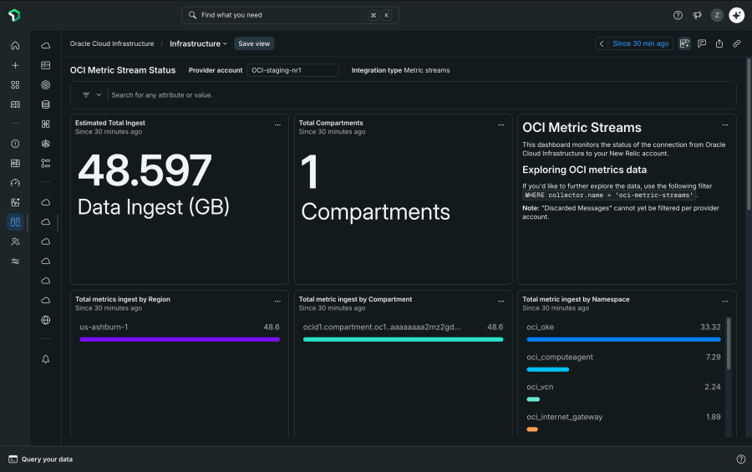Open the globe icon in secondary sidebar
Viewport: 752px width, 472px height.
(46, 320)
